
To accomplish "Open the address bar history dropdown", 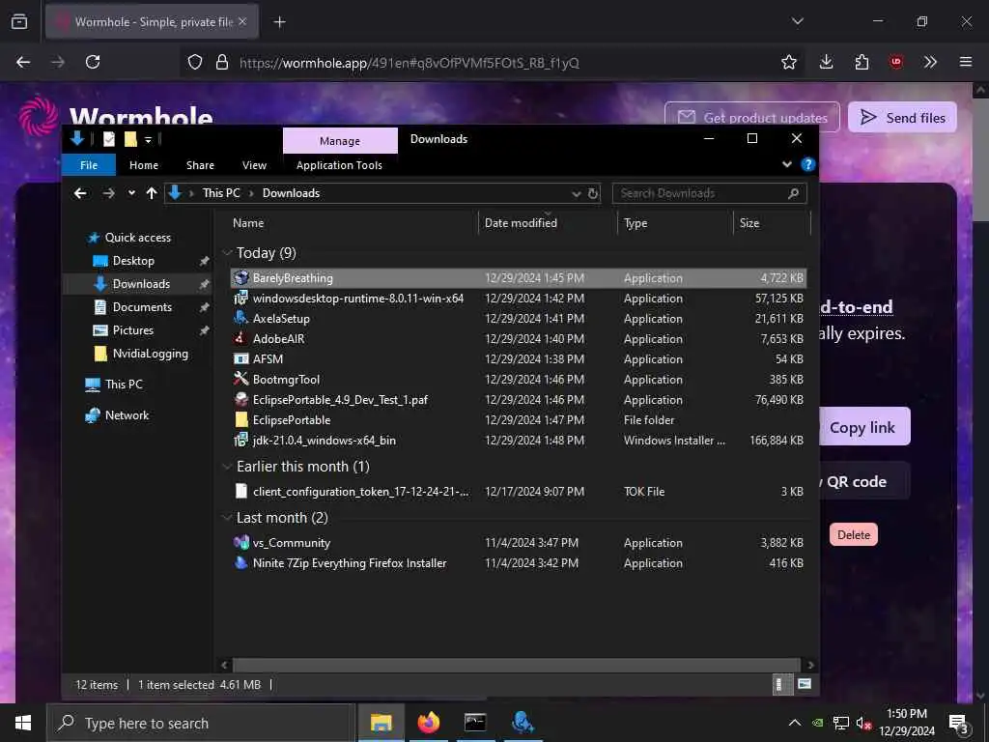I will (576, 193).
